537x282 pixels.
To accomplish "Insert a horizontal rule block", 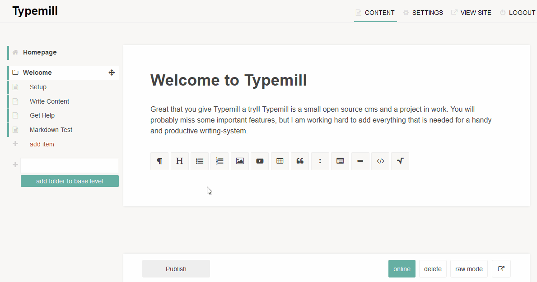I will coord(360,161).
